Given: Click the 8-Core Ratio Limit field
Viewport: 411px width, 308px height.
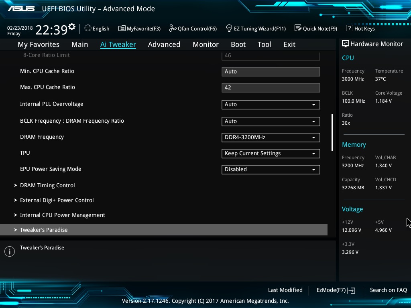Looking at the screenshot, I should (271, 56).
